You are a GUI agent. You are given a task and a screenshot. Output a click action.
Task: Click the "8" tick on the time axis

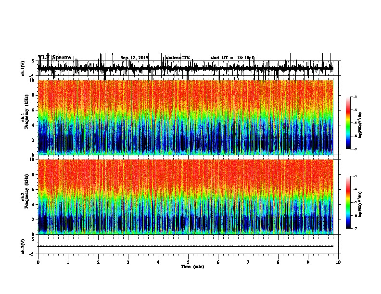pyautogui.click(x=278, y=262)
